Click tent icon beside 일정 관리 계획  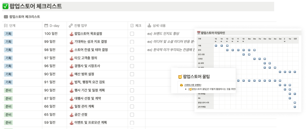(x=72, y=107)
